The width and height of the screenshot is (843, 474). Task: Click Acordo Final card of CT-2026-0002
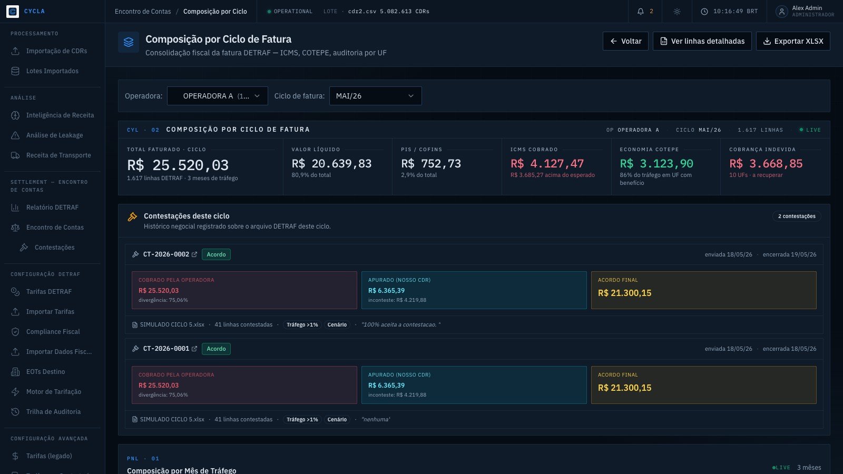704,290
